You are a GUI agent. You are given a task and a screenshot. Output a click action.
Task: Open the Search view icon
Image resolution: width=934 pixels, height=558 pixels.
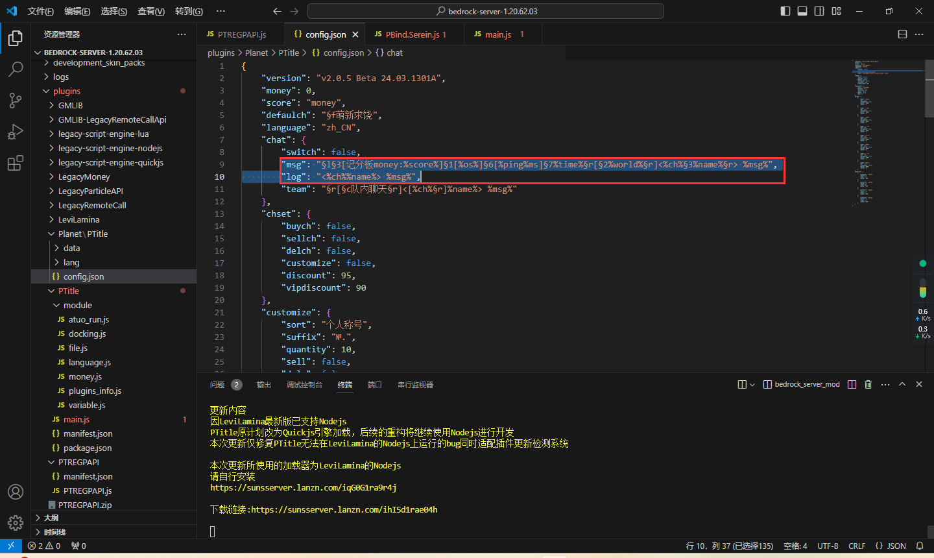point(16,69)
